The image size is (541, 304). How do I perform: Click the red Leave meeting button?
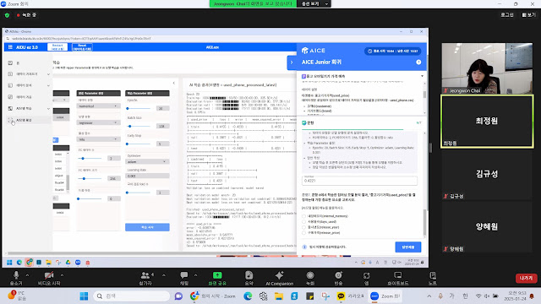526,278
